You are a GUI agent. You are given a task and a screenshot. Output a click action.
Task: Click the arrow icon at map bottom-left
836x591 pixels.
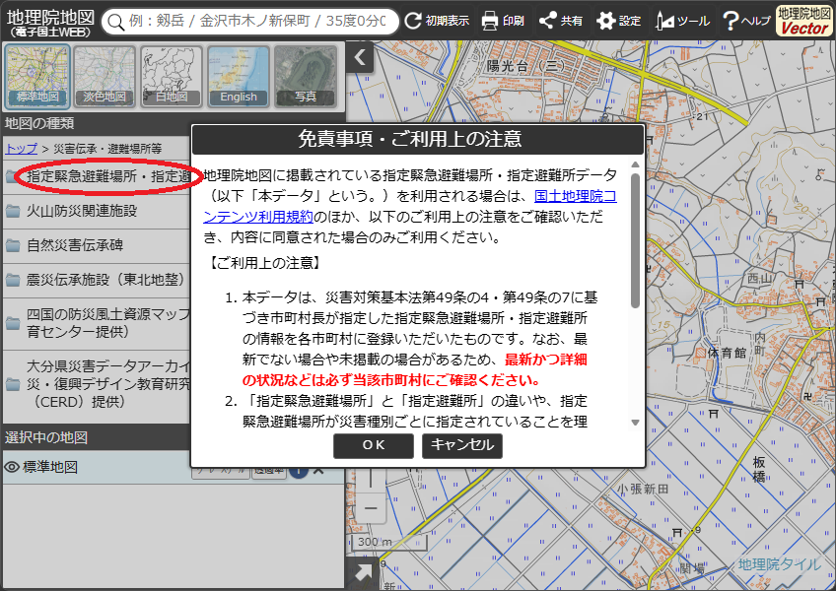click(x=363, y=573)
